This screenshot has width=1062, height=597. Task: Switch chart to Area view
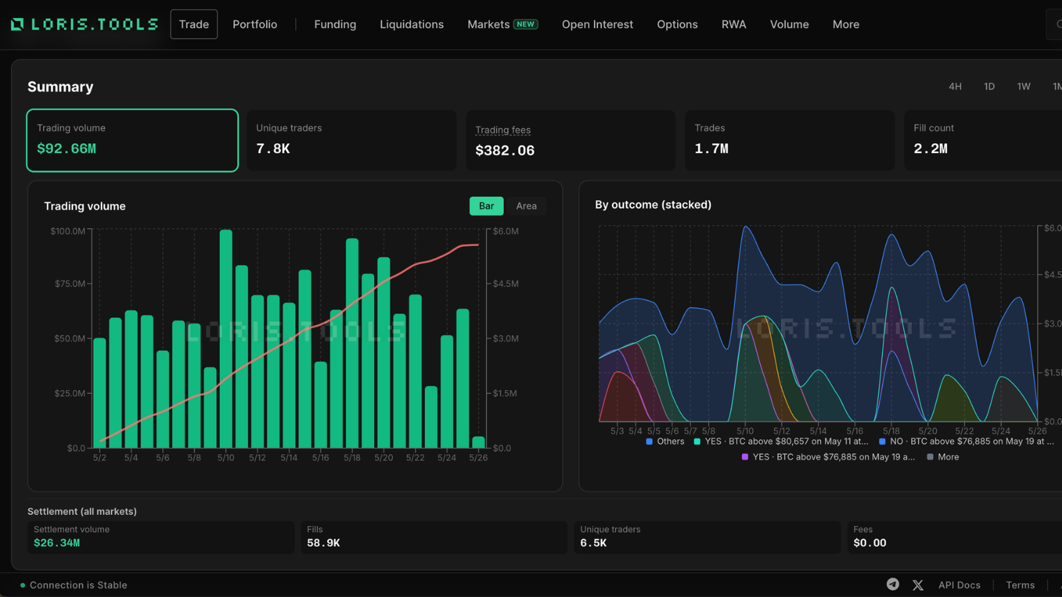tap(526, 206)
